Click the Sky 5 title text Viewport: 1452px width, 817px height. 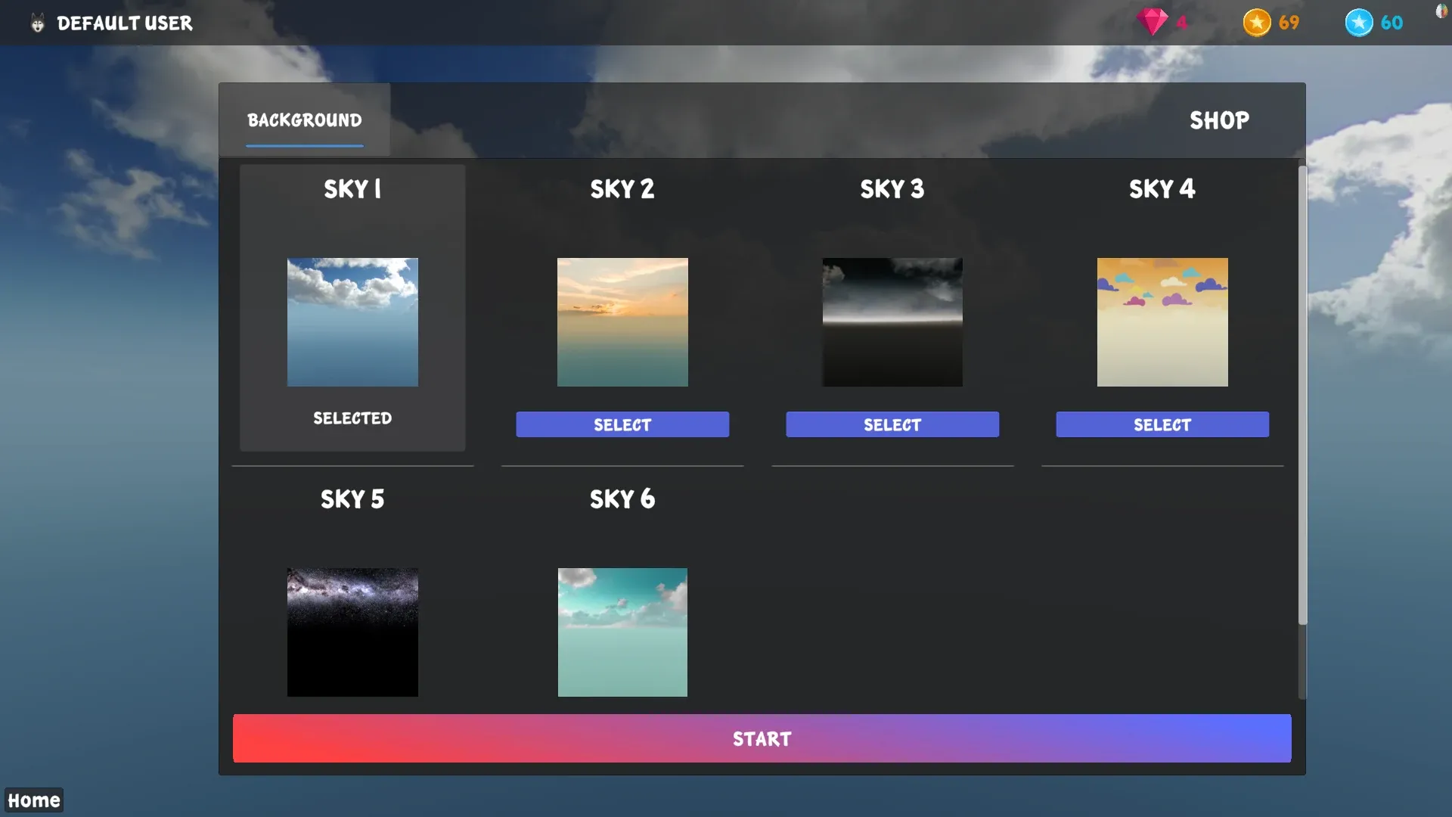[352, 499]
